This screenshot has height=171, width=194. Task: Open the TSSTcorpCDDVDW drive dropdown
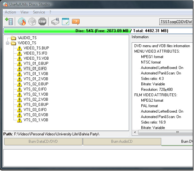click(x=176, y=22)
